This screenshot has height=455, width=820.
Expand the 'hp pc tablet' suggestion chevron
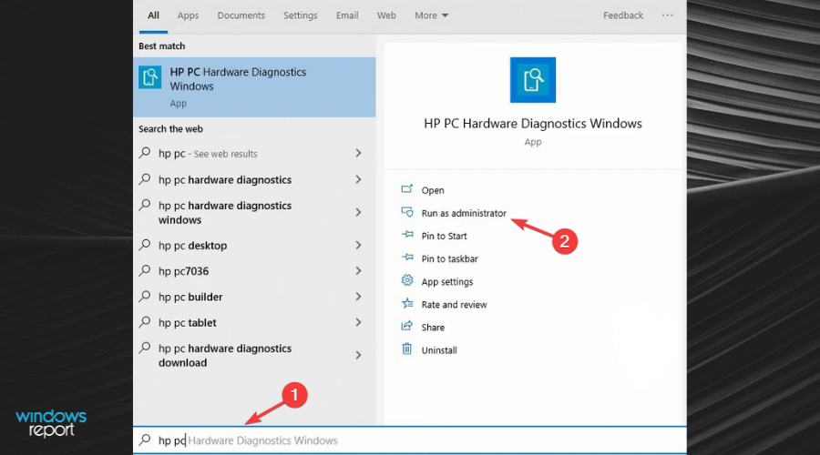tap(358, 322)
